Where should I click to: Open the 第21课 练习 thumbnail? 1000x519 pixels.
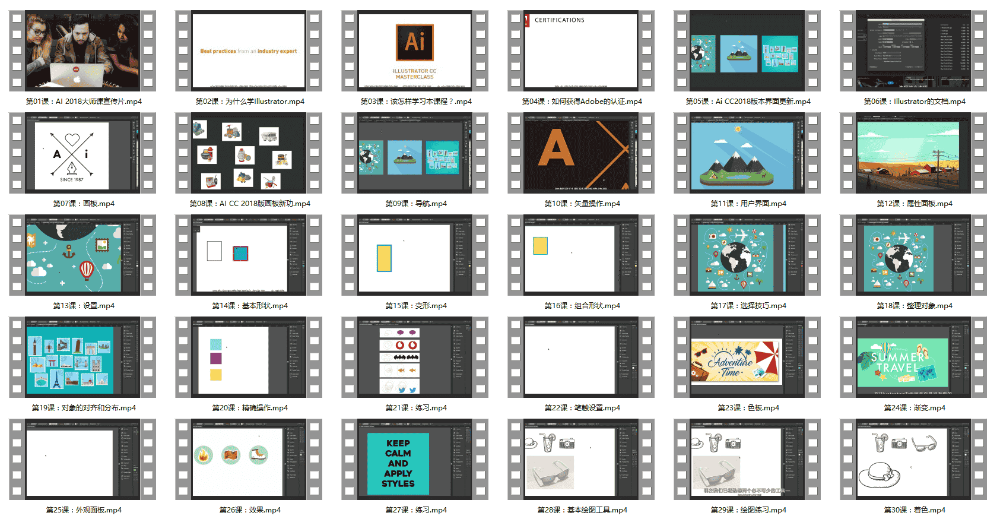click(x=415, y=357)
